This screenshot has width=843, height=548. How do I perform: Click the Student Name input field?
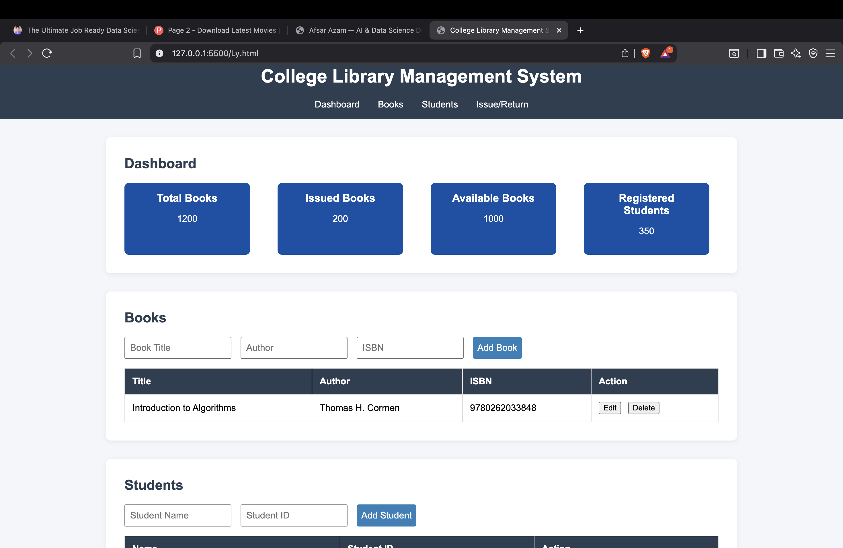(x=177, y=515)
